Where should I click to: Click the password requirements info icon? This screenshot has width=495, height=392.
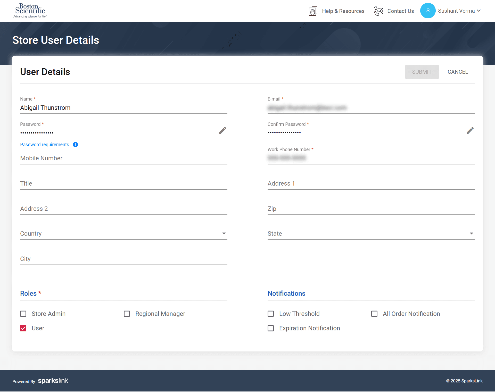point(75,145)
